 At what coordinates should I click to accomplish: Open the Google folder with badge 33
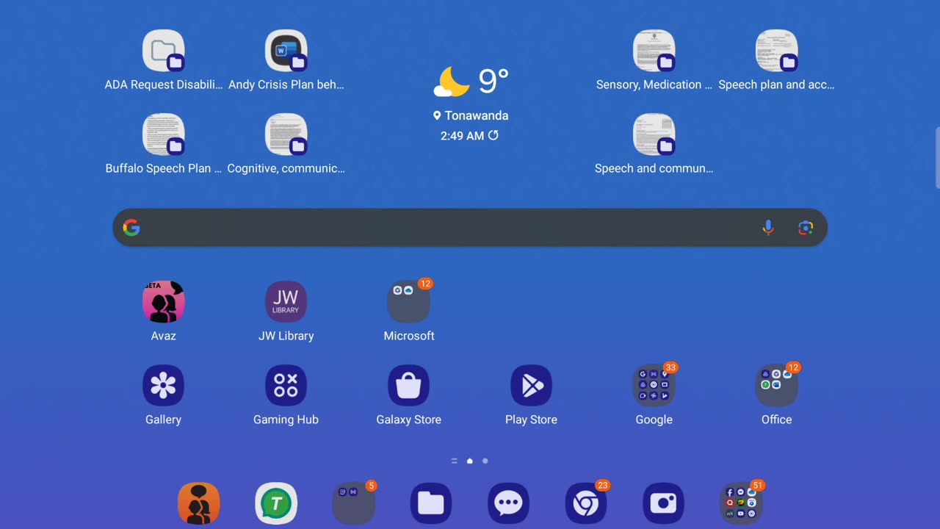point(654,386)
